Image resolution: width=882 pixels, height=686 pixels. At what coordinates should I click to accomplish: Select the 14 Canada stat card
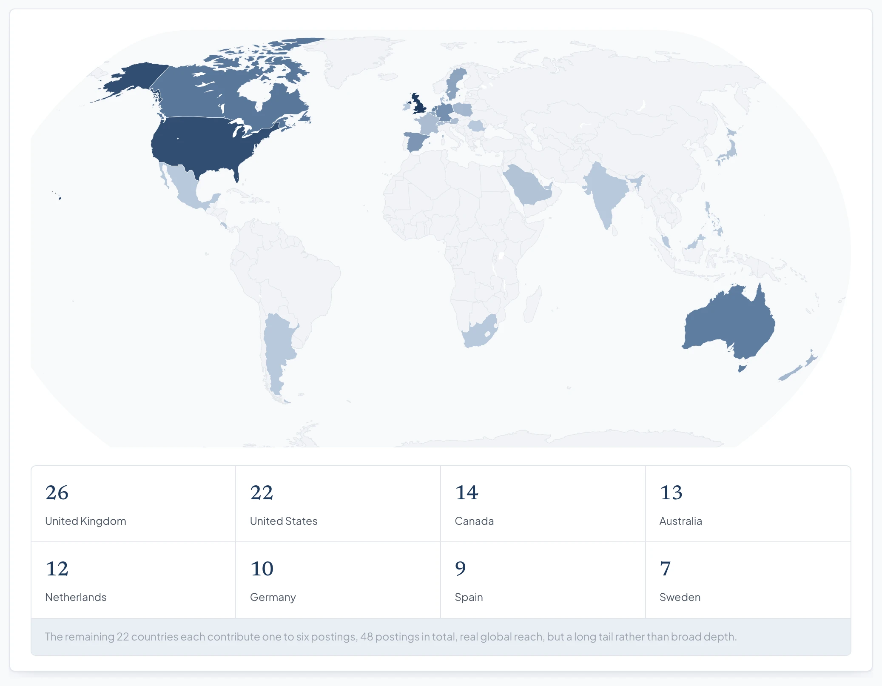point(543,504)
